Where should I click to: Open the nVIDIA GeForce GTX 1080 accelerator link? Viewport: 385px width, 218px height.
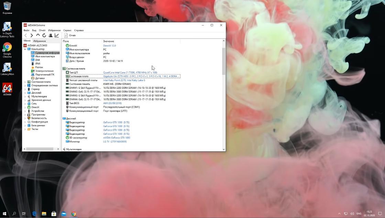point(117,138)
